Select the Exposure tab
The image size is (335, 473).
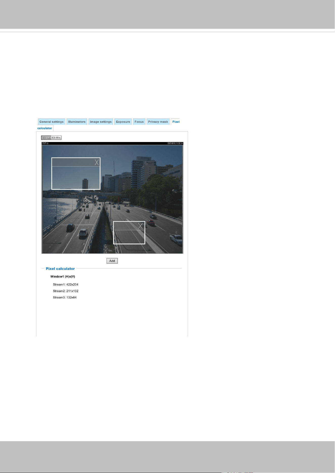pyautogui.click(x=123, y=122)
